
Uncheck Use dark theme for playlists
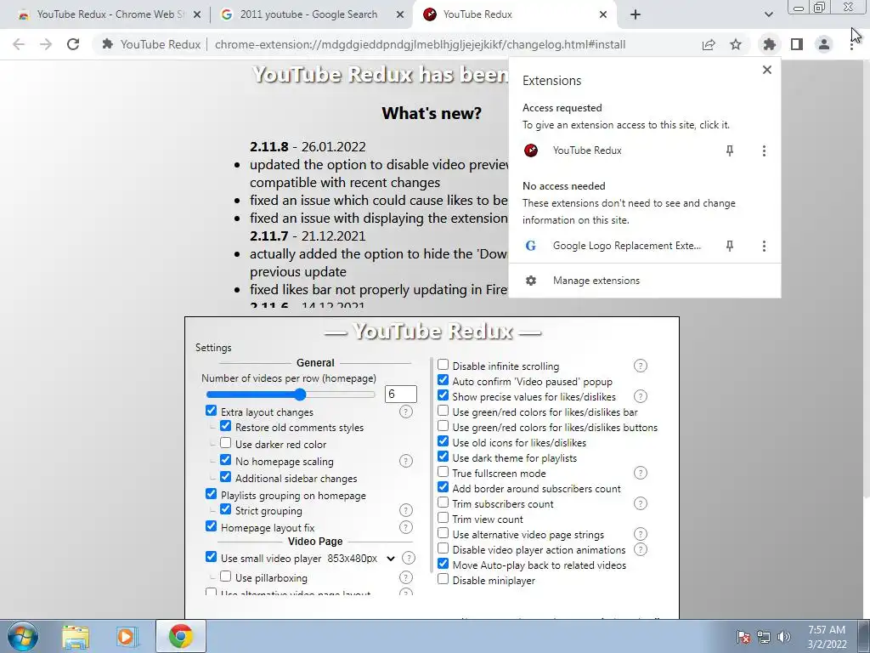443,457
